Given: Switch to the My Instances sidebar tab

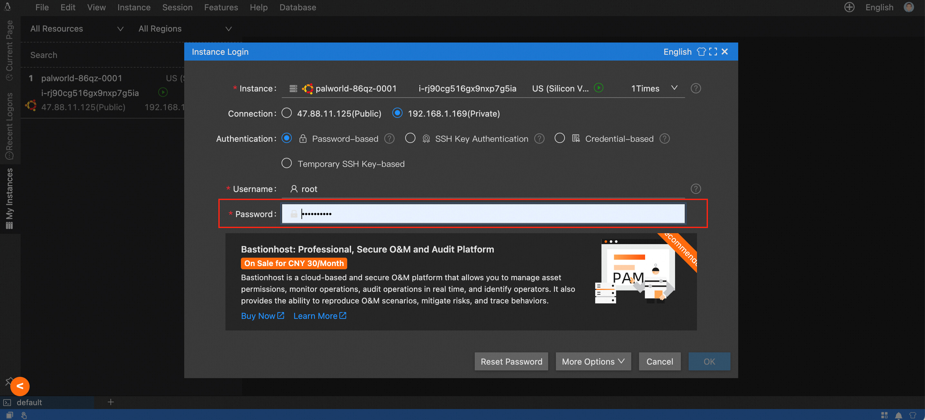Looking at the screenshot, I should (x=9, y=198).
